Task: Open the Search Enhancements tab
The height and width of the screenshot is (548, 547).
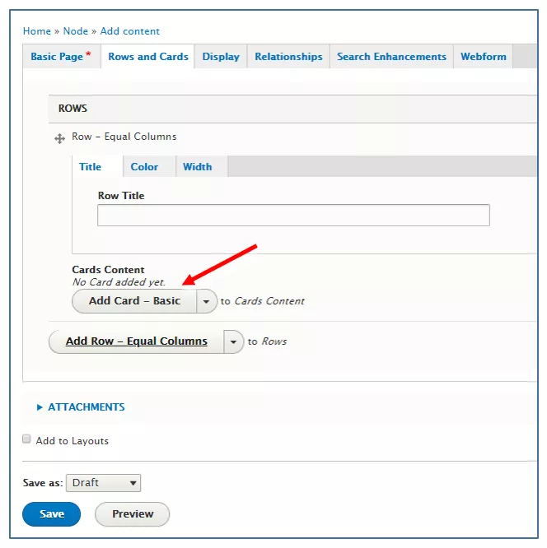Action: pyautogui.click(x=391, y=56)
